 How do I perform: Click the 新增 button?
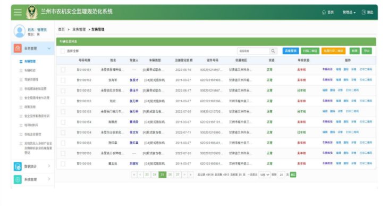click(x=355, y=51)
